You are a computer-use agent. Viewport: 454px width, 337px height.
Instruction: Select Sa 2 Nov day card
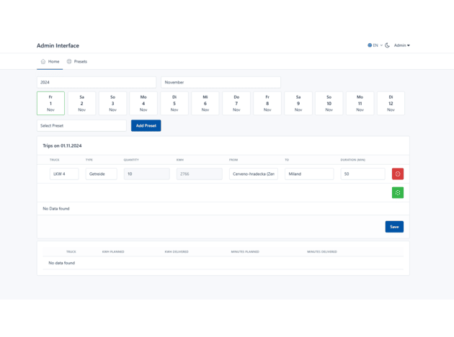(81, 103)
